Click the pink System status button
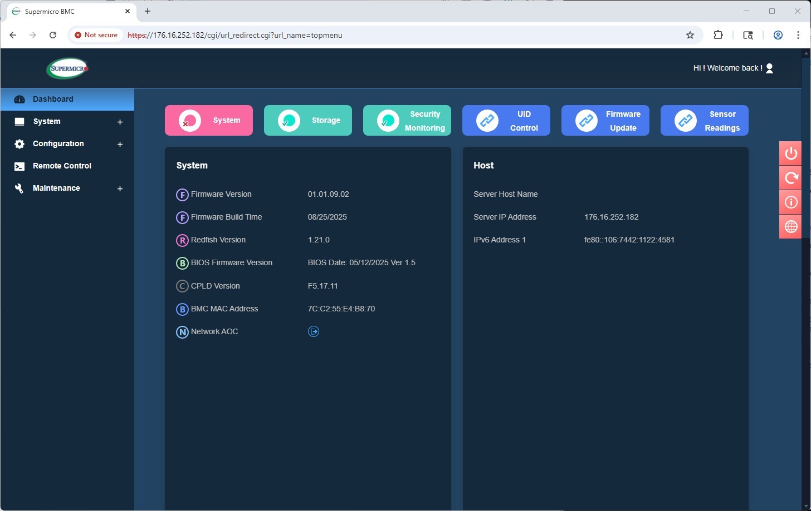 [x=209, y=121]
